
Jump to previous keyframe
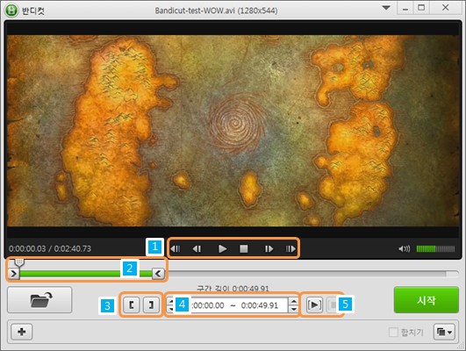(x=176, y=248)
